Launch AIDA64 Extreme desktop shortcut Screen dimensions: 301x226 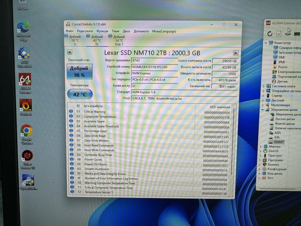pyautogui.click(x=25, y=83)
